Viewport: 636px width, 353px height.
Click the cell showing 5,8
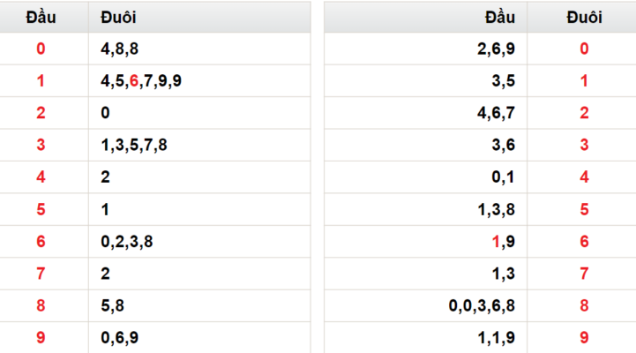pos(199,305)
